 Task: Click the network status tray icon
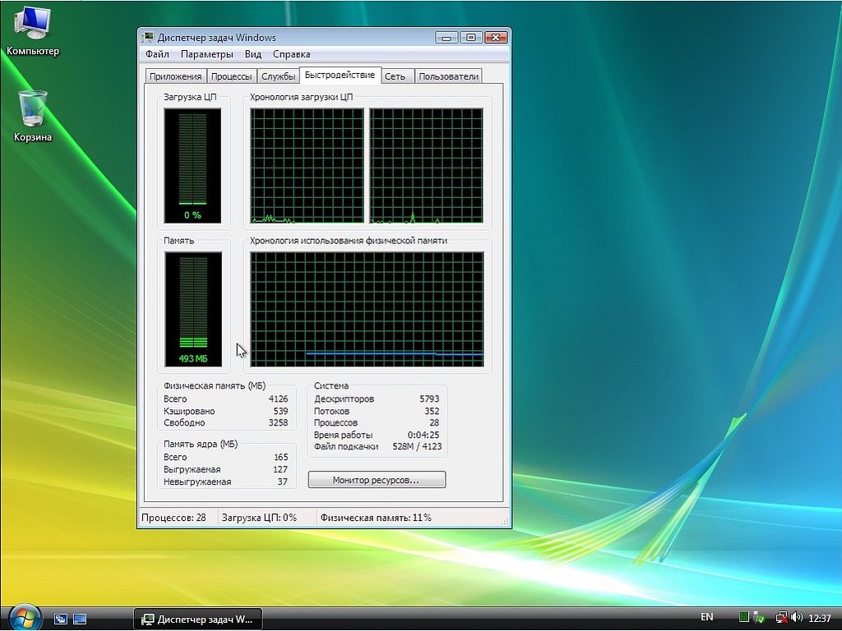[x=782, y=617]
